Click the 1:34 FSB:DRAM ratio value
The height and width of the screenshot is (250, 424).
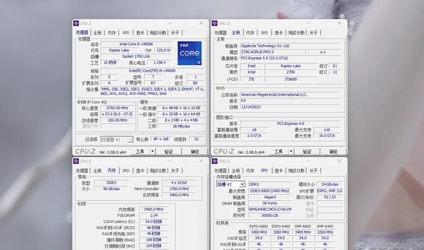[x=154, y=216]
